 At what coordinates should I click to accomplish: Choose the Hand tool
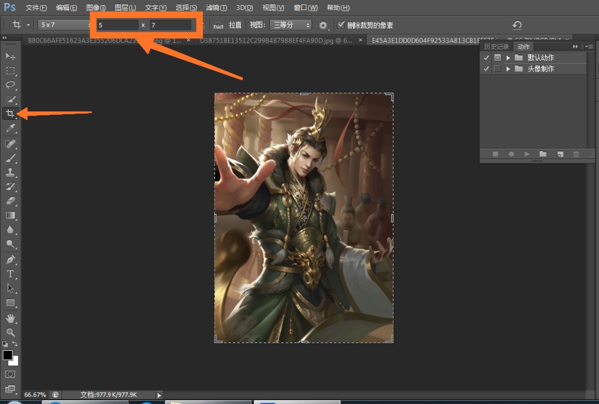tap(10, 318)
